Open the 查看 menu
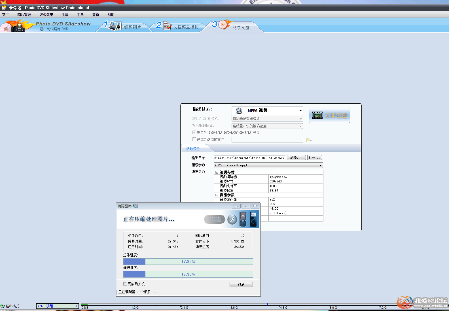This screenshot has height=311, width=449. [96, 14]
